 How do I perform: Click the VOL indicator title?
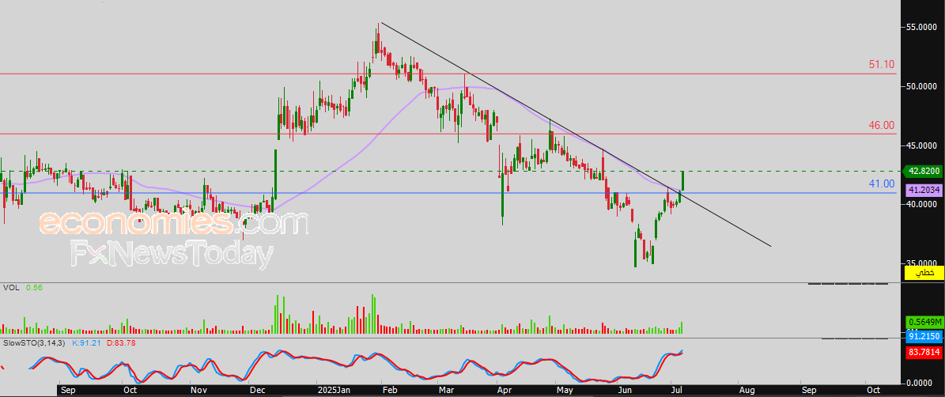click(x=11, y=288)
